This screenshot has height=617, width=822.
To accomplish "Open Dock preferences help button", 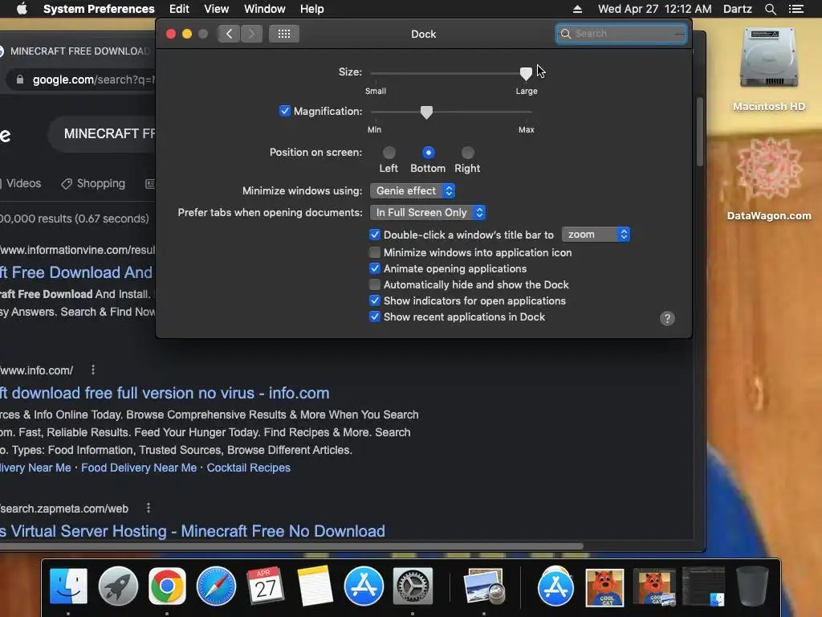I will (667, 318).
